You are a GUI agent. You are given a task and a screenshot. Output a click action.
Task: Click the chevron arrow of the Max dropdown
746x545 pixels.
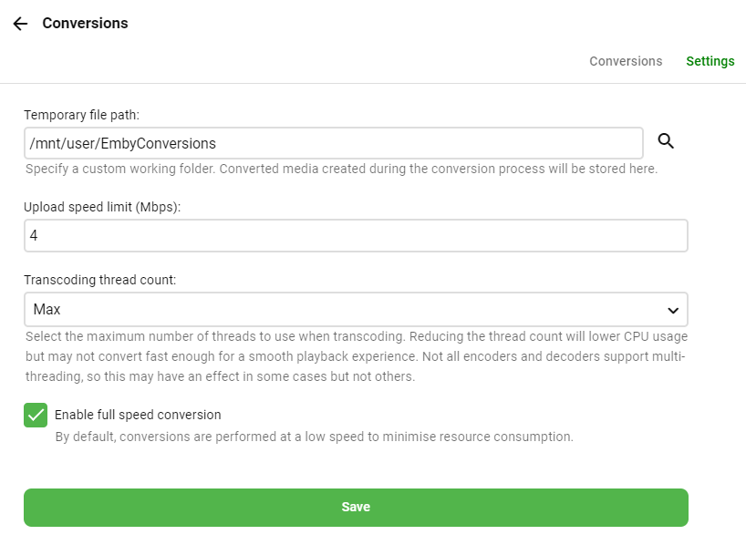pyautogui.click(x=673, y=310)
